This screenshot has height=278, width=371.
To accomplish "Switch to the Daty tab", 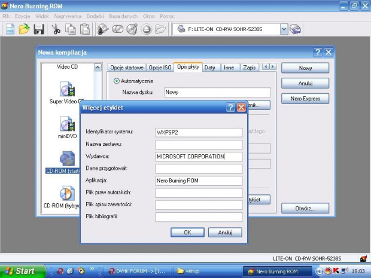I will pos(209,68).
